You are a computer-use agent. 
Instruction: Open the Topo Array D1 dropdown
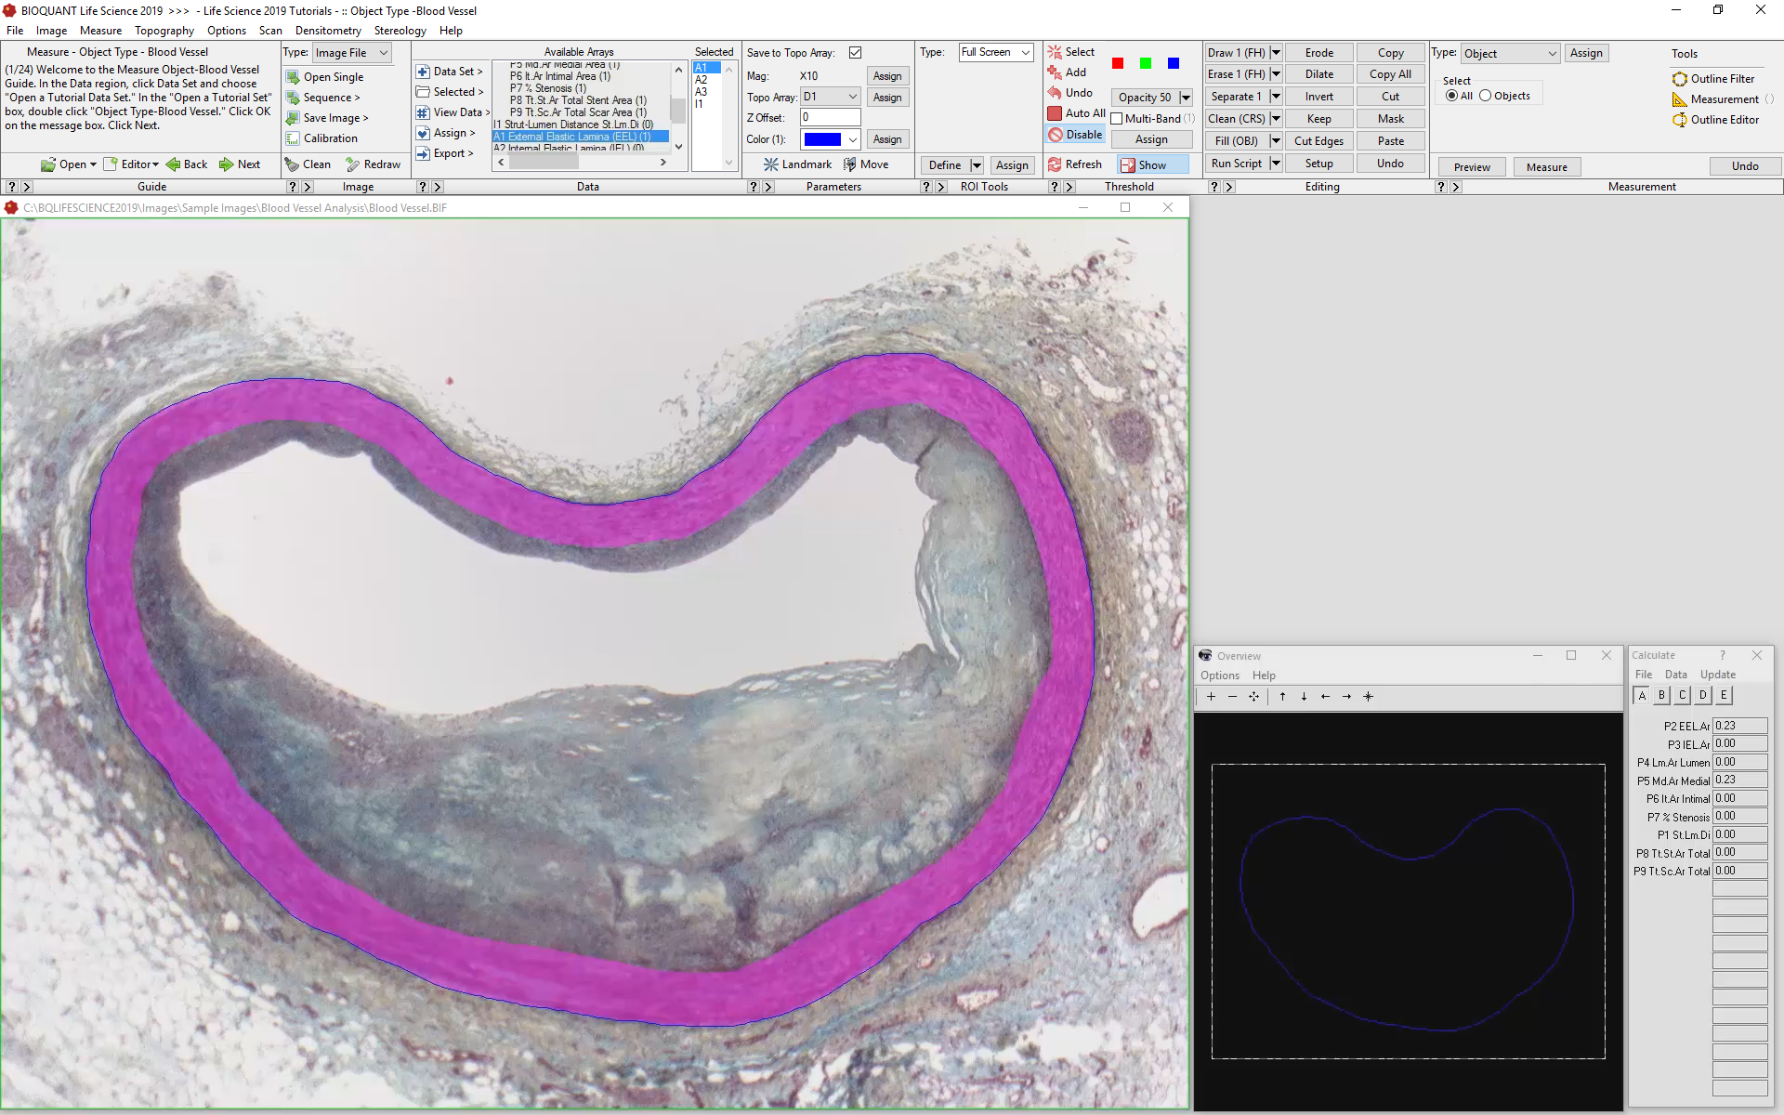831,97
